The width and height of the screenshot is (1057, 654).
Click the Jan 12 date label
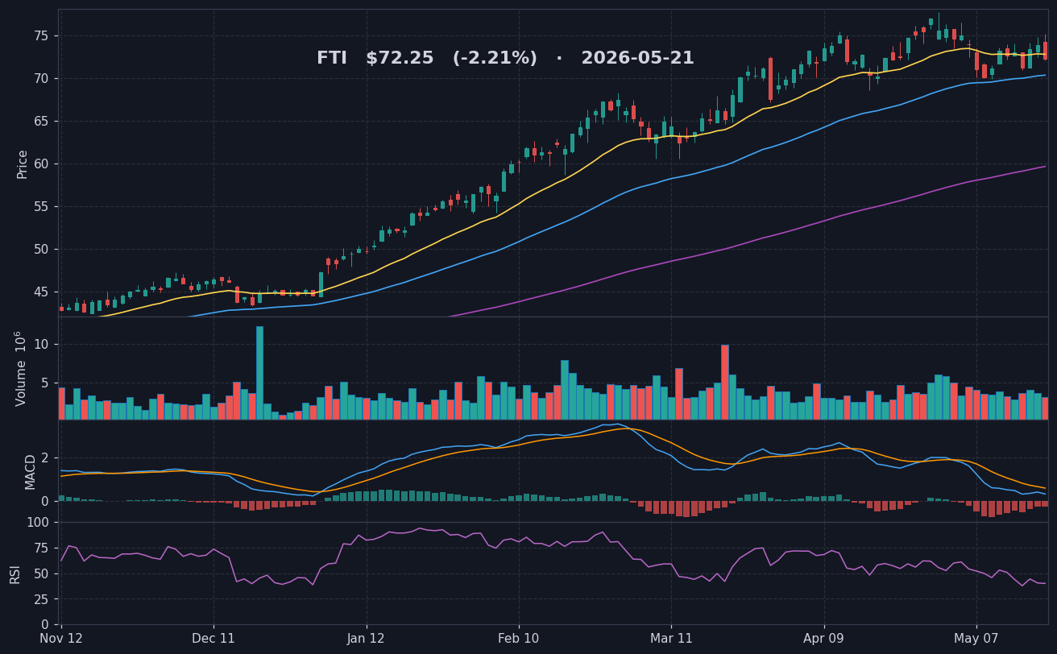pyautogui.click(x=367, y=640)
